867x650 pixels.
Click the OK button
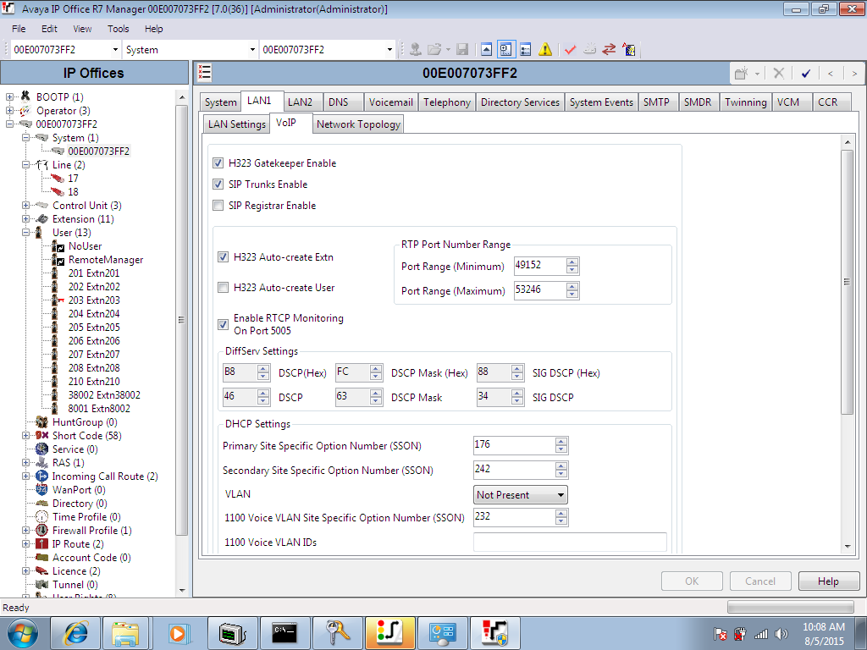pyautogui.click(x=692, y=581)
